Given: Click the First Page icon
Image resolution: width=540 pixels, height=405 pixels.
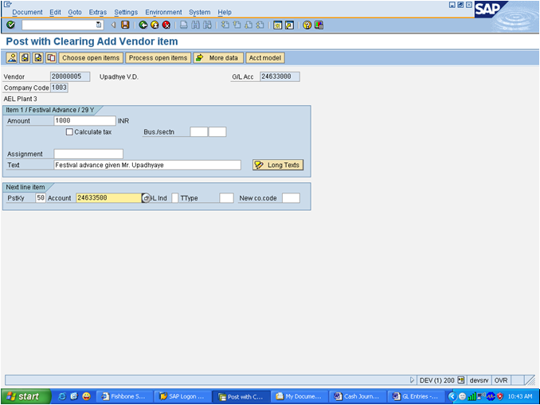Looking at the screenshot, I should point(225,25).
